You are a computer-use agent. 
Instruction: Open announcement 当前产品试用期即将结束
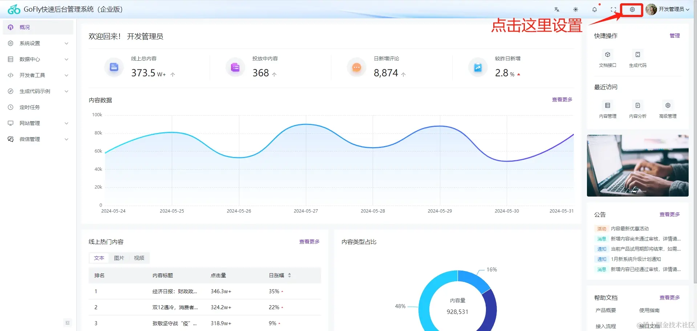pos(646,249)
